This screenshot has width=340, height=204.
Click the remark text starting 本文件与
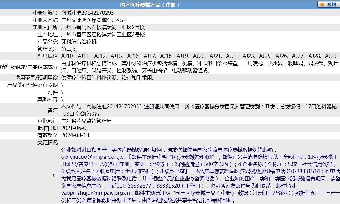(x=199, y=110)
